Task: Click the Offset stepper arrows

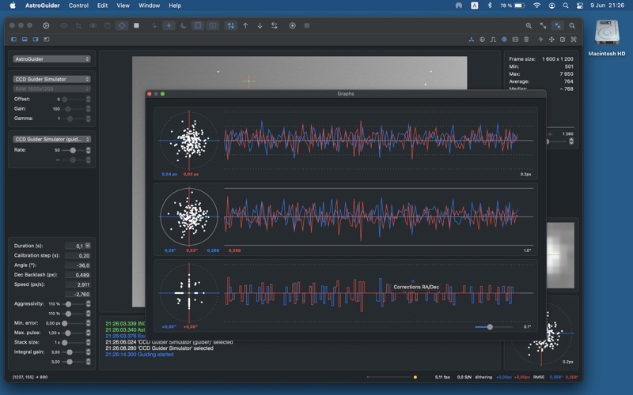Action: [x=88, y=99]
